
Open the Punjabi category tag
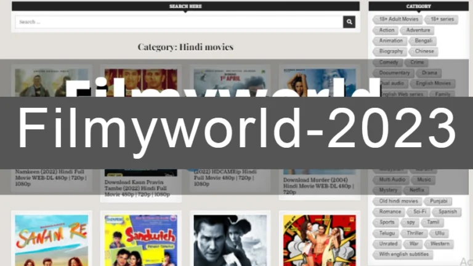tap(438, 201)
